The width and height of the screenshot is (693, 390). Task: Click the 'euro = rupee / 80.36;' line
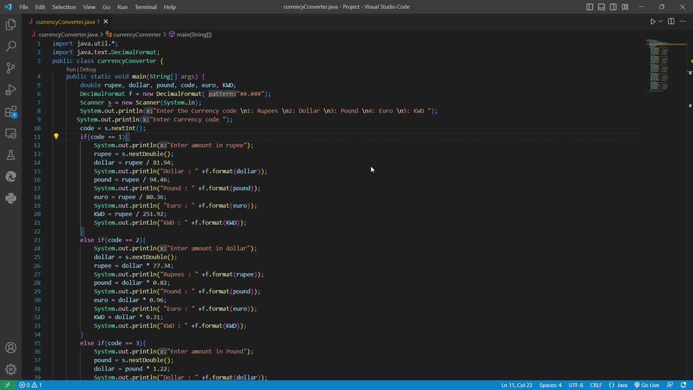click(130, 197)
